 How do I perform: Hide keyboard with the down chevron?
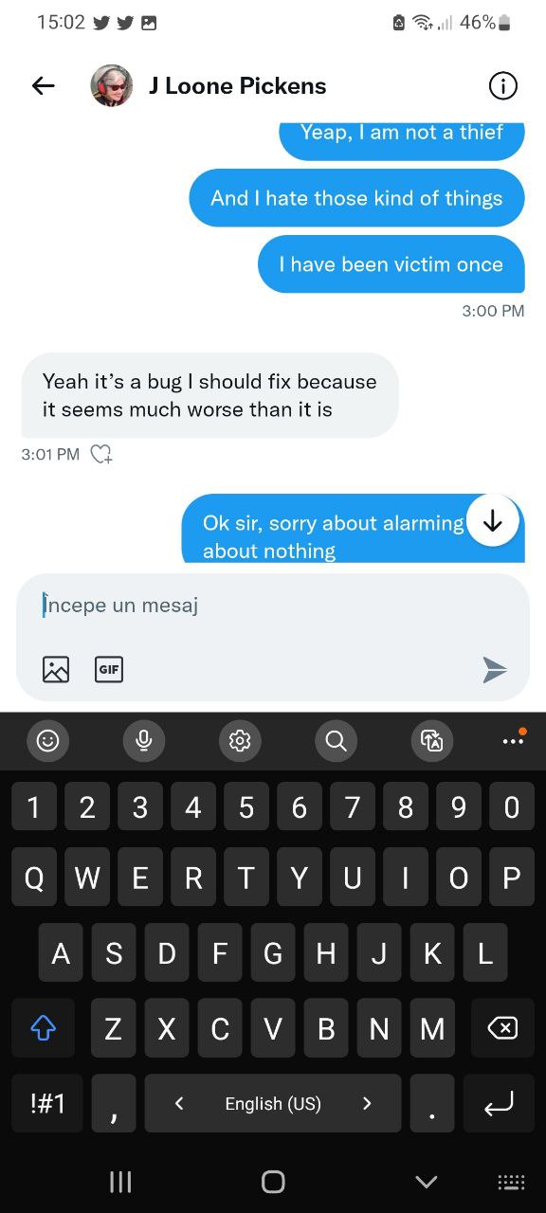coord(427,1181)
